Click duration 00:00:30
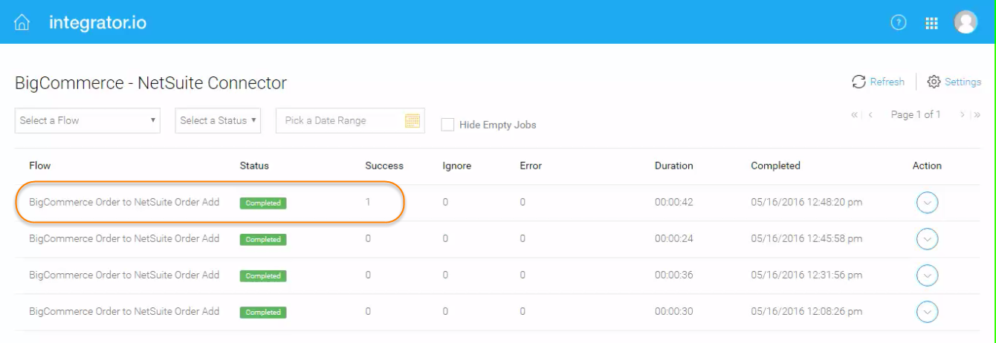Viewport: 996px width, 343px height. pos(674,311)
